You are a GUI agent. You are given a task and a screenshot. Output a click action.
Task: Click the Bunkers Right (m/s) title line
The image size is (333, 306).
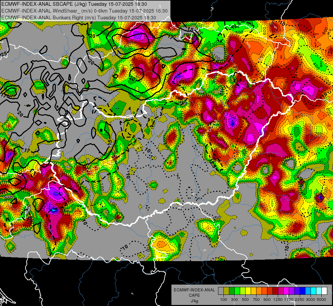(79, 18)
